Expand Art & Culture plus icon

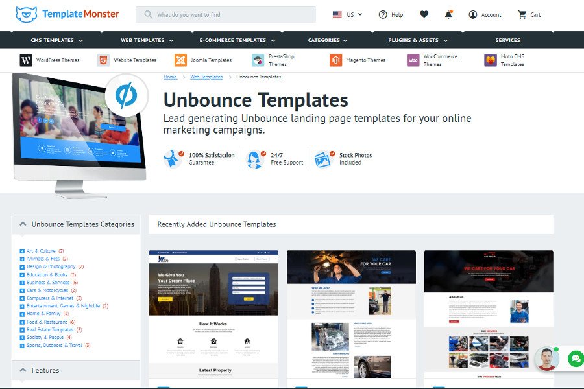[22, 252]
